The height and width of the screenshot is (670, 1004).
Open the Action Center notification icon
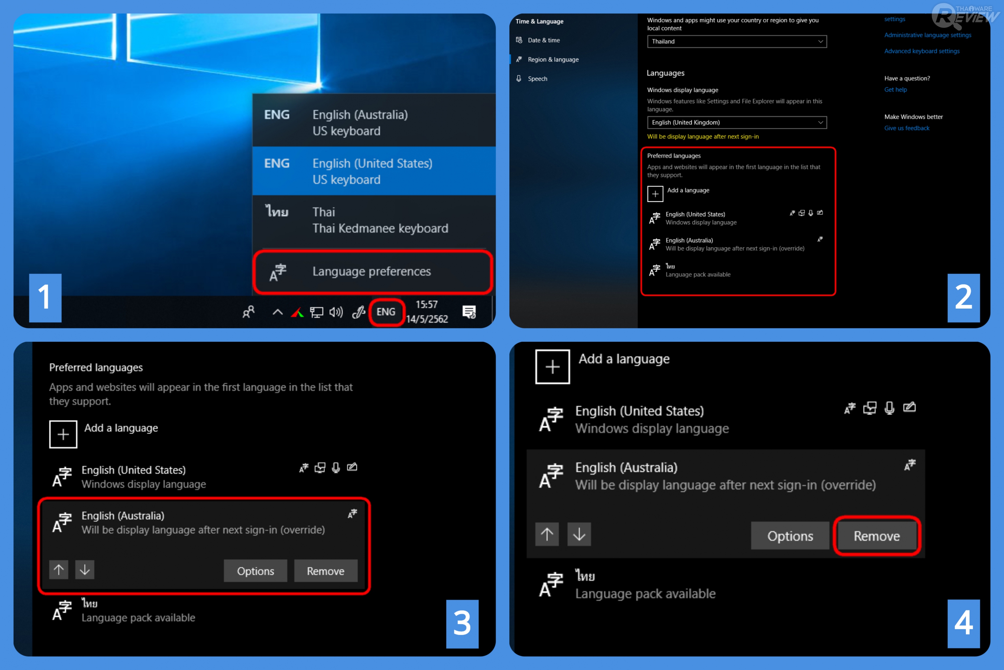pos(469,312)
